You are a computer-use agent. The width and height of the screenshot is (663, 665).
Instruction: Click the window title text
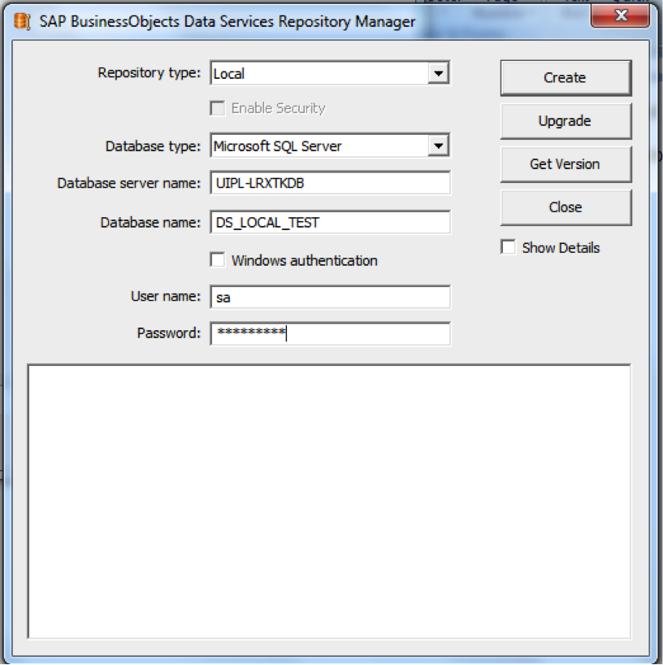click(227, 22)
